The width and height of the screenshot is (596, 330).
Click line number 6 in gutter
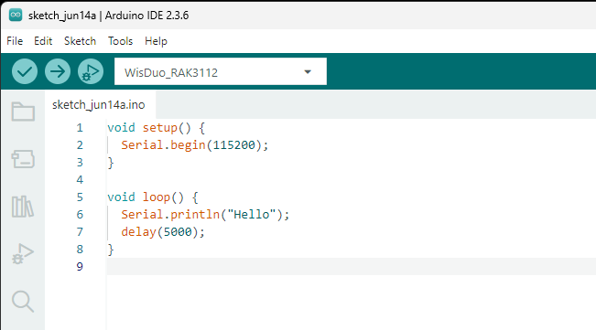coord(80,215)
